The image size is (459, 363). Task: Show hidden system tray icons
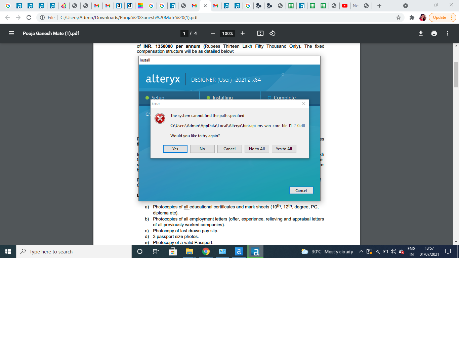[361, 251]
